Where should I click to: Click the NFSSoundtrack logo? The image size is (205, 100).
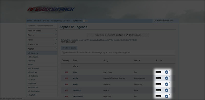[x=51, y=9]
